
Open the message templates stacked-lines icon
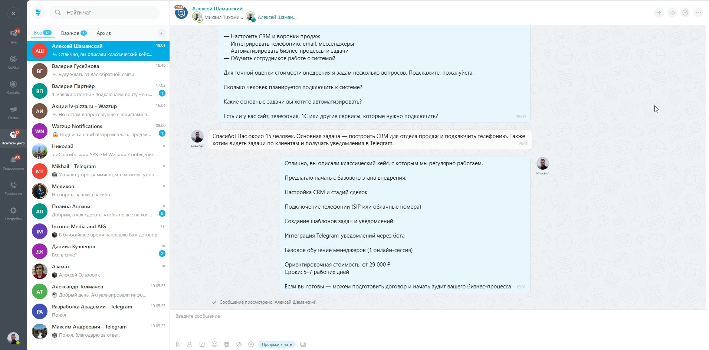227,344
